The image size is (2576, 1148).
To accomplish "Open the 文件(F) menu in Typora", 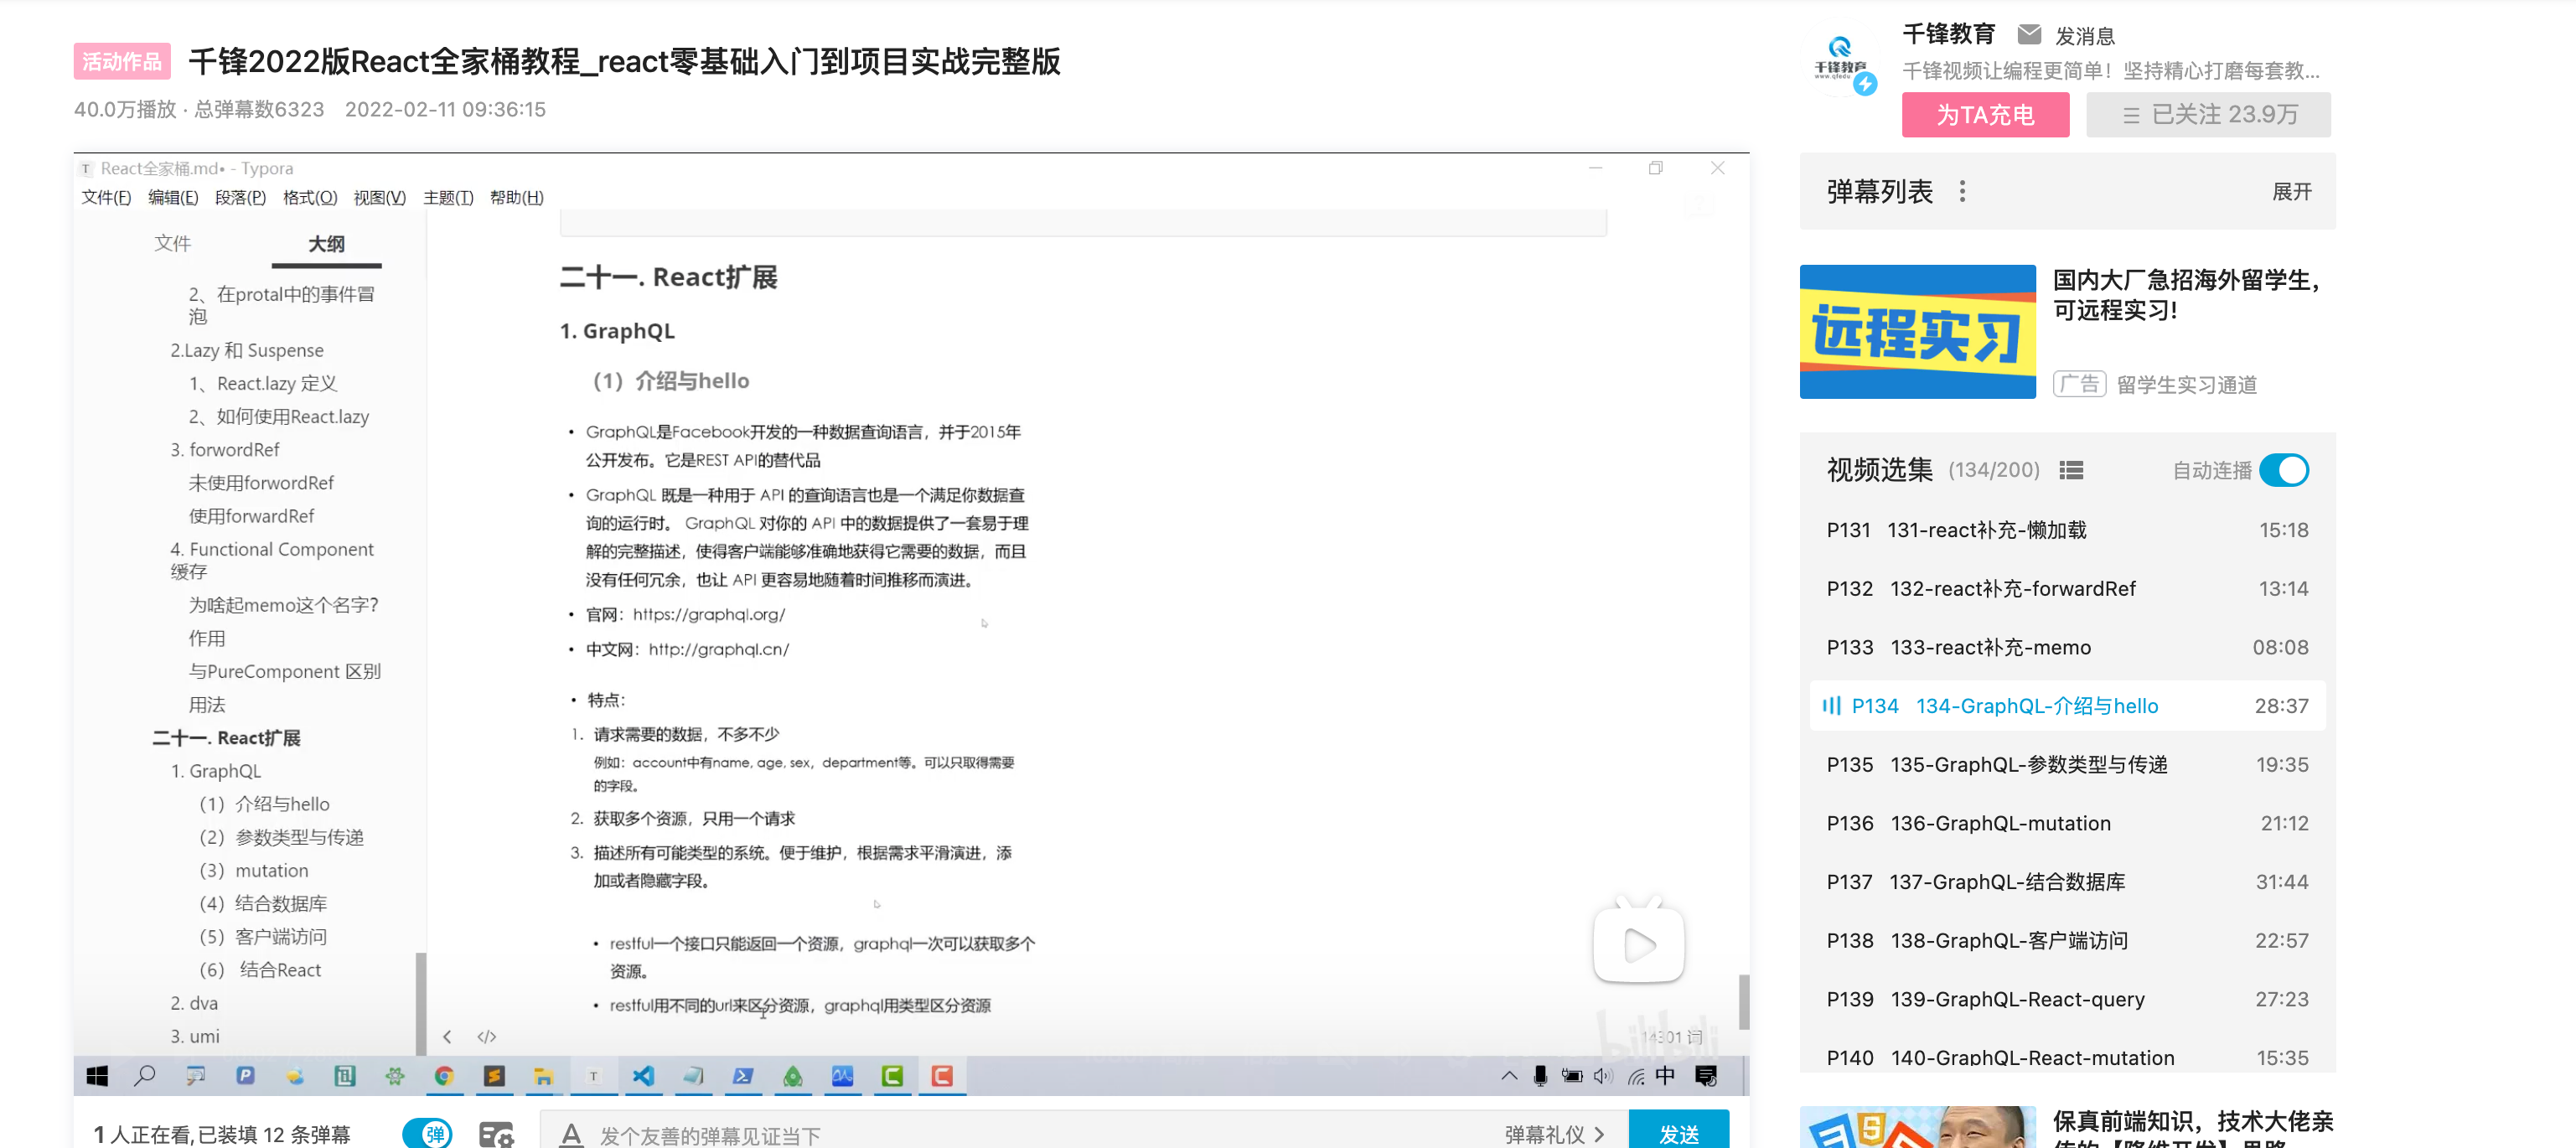I will point(106,197).
